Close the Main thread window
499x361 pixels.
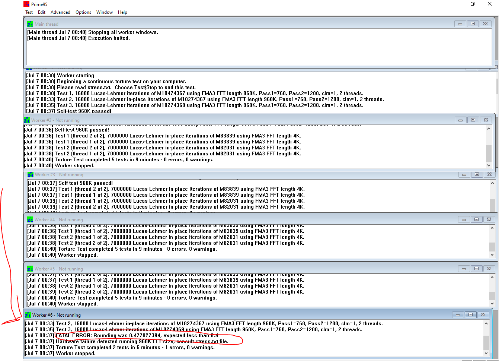[x=485, y=24]
